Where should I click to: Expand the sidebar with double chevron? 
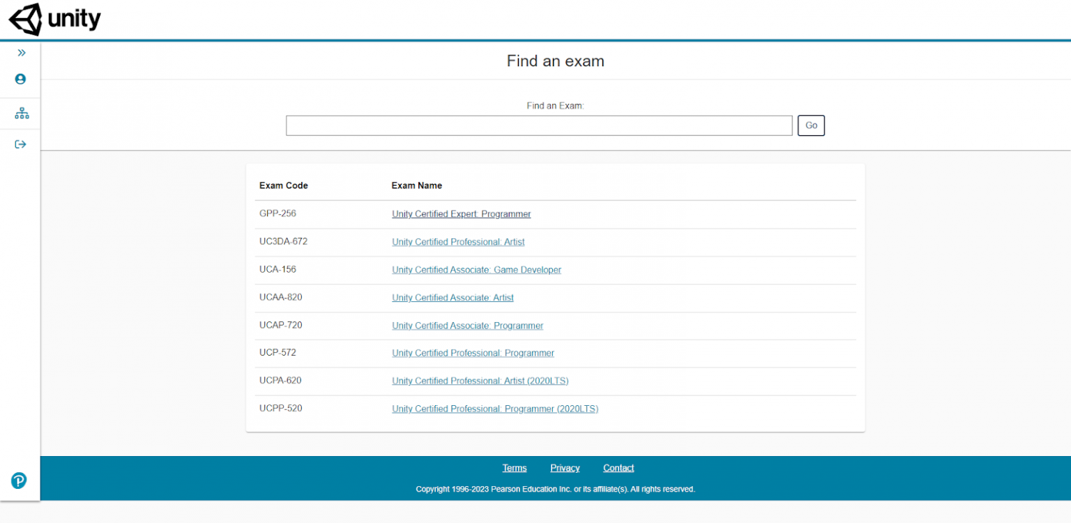tap(21, 53)
